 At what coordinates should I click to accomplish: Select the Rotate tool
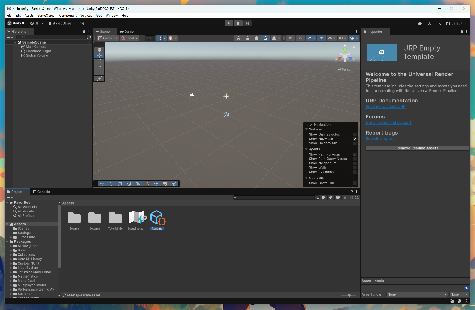99,61
